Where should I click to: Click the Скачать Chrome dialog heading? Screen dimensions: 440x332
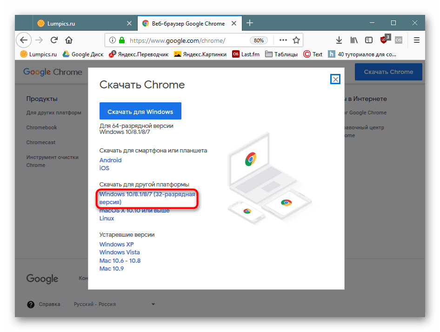[142, 85]
